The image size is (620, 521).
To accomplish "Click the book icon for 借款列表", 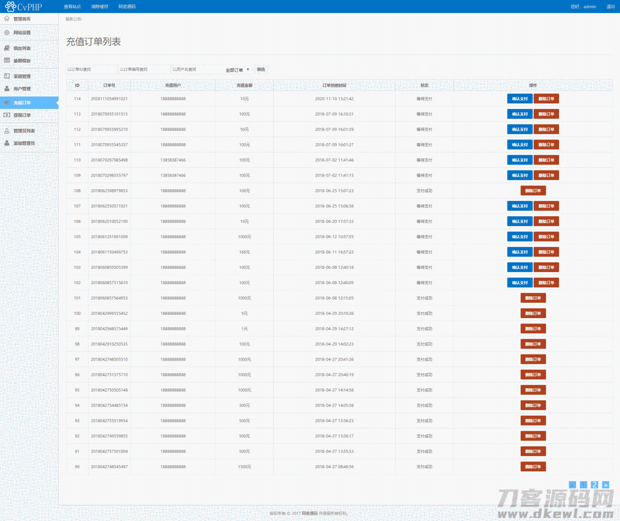I will (7, 48).
